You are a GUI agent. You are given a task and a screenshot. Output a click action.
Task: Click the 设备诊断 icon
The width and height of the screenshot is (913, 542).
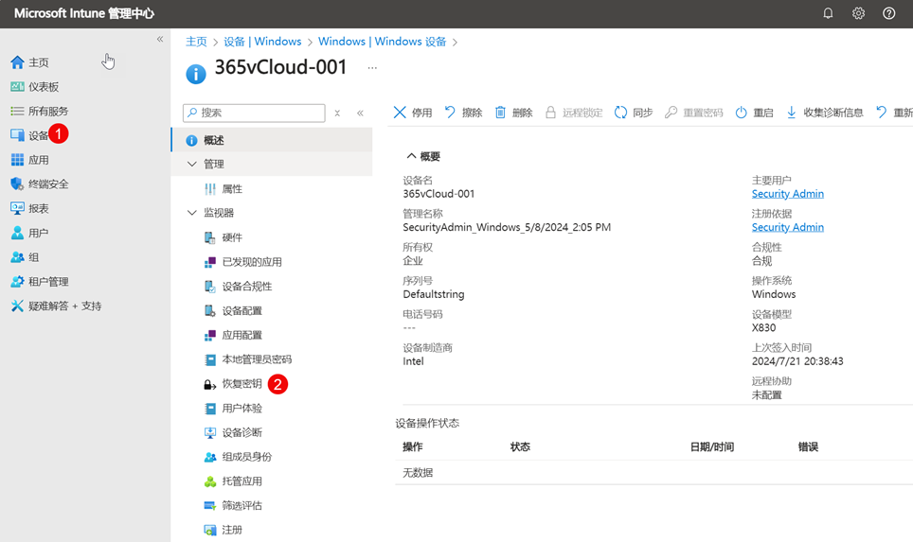click(x=209, y=432)
